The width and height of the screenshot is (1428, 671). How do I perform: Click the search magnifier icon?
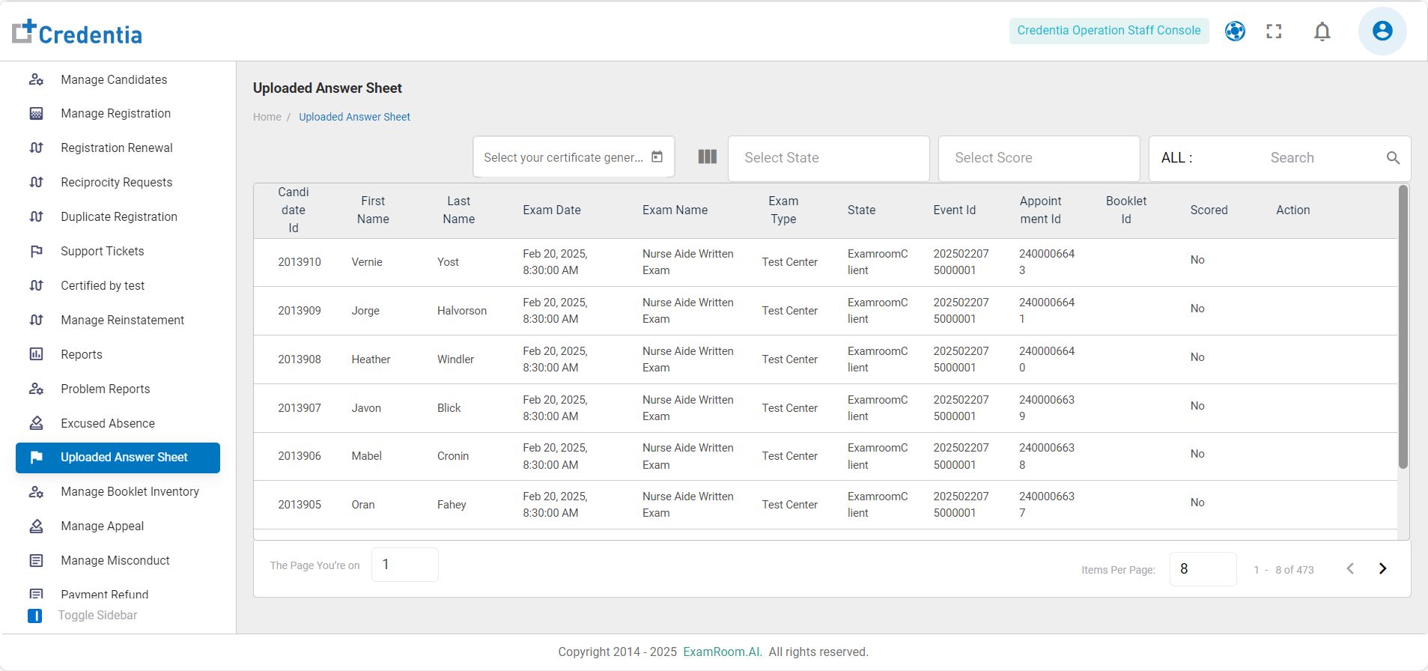pyautogui.click(x=1393, y=158)
